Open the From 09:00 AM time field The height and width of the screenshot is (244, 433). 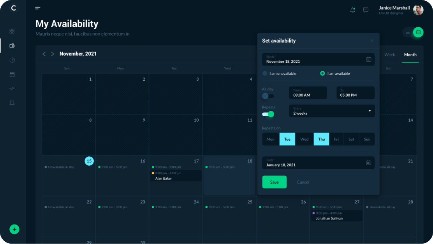point(308,93)
